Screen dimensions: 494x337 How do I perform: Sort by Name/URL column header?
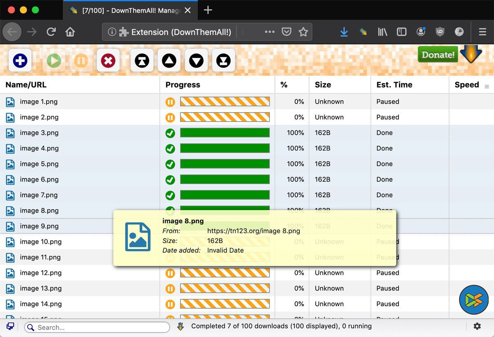26,85
